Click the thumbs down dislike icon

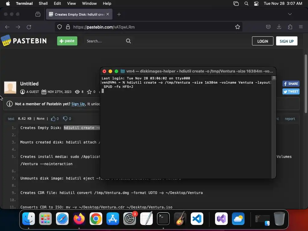point(65,119)
